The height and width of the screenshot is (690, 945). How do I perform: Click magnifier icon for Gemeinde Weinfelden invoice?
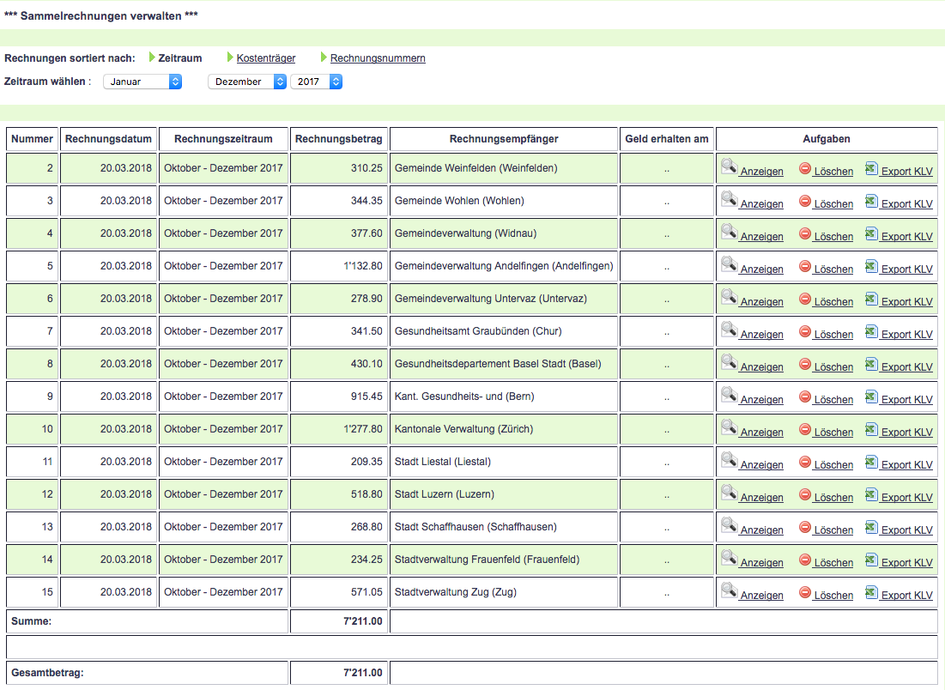tap(729, 167)
